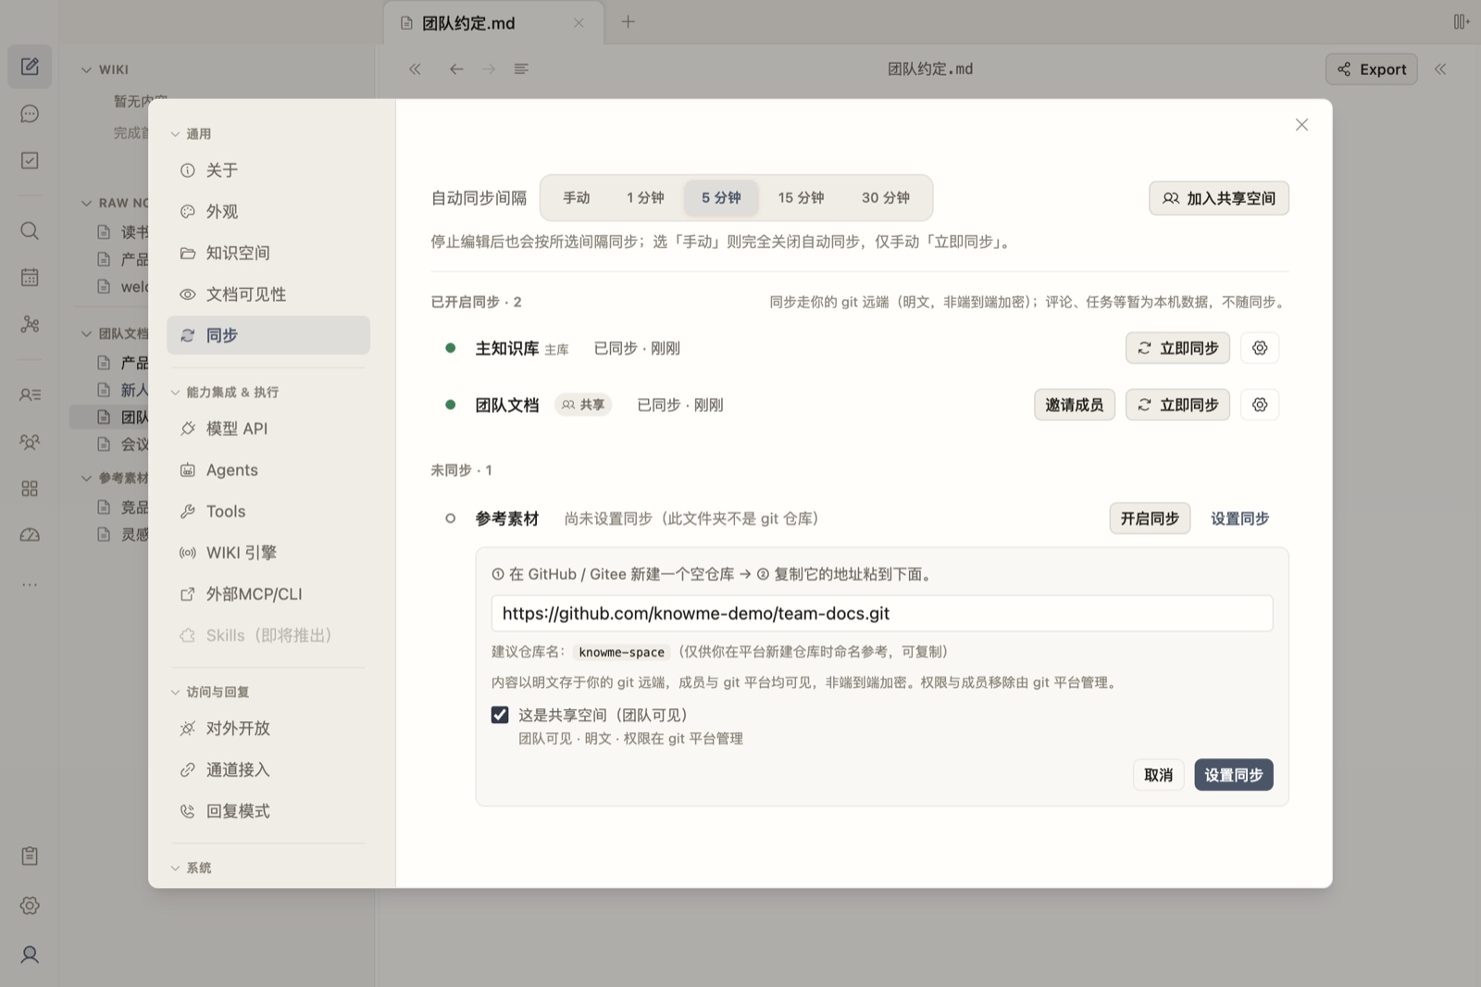Collapse the 团队文档 tree section in sidebar
The height and width of the screenshot is (987, 1481).
coord(114,333)
